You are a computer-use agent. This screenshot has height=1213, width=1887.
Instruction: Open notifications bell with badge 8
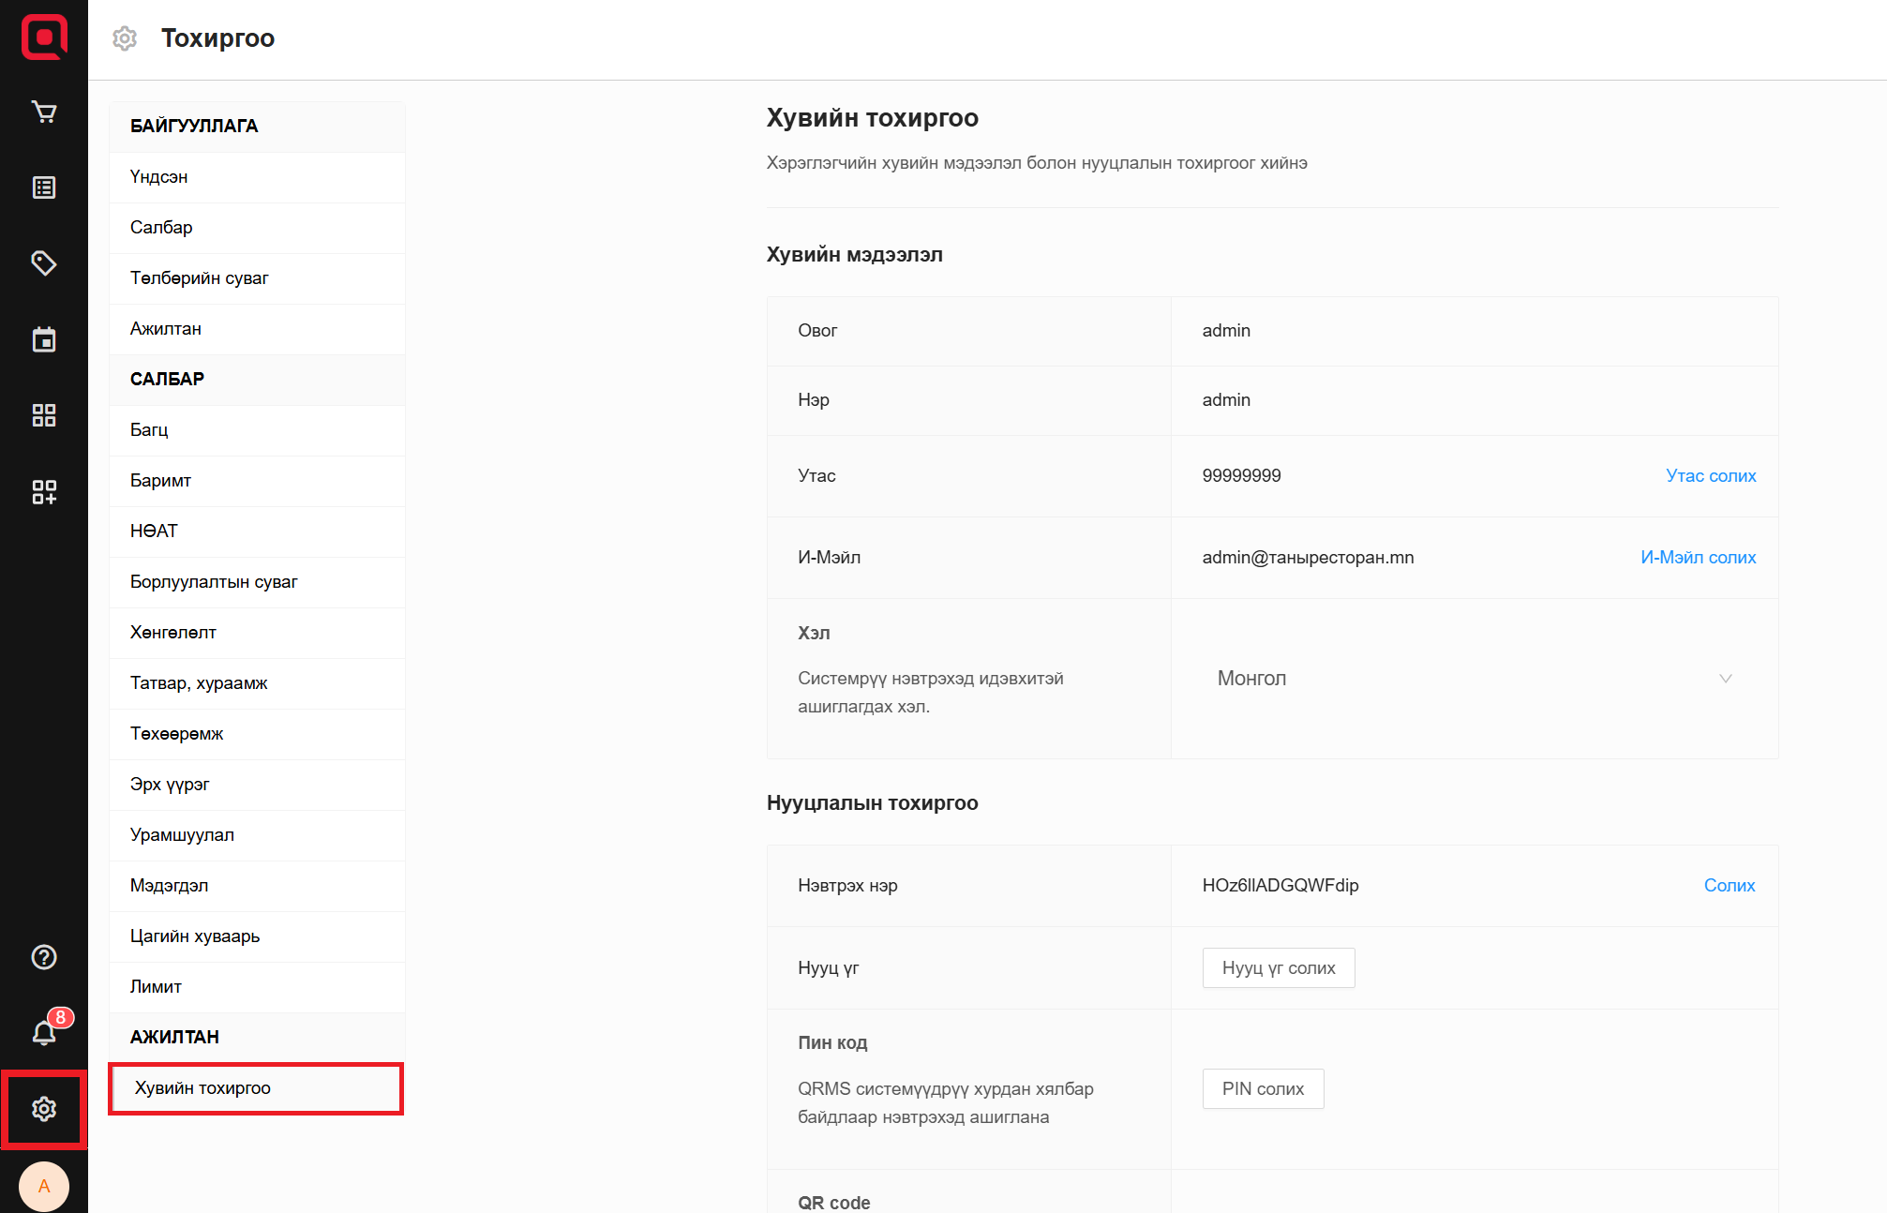pyautogui.click(x=44, y=1032)
